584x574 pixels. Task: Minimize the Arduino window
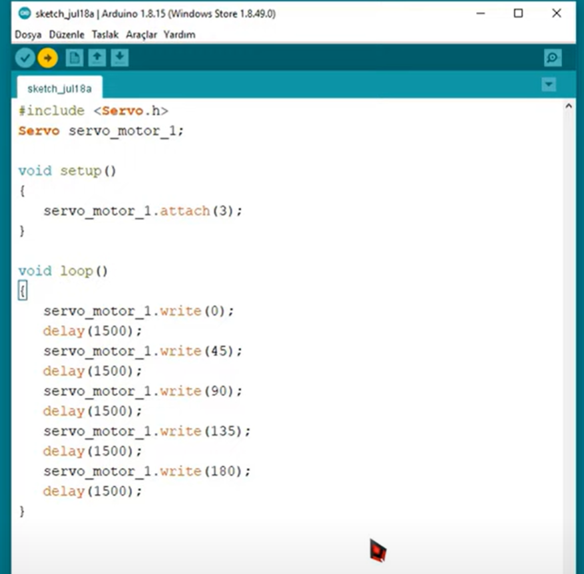[x=481, y=13]
